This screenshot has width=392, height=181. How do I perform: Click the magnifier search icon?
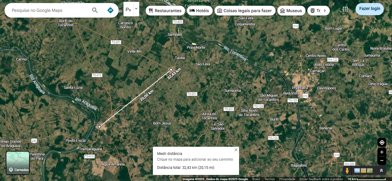point(95,10)
